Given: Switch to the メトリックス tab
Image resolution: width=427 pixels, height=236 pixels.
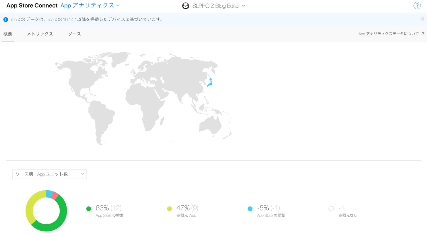Looking at the screenshot, I should coord(40,34).
